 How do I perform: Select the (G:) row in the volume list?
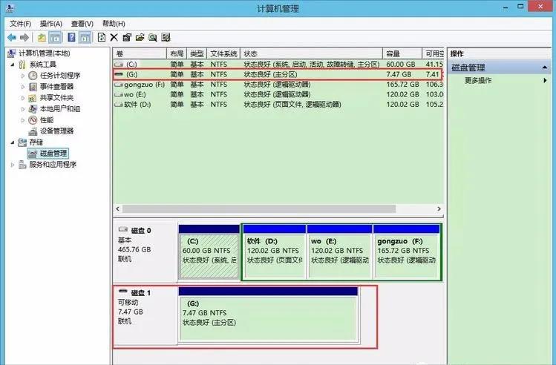(278, 74)
